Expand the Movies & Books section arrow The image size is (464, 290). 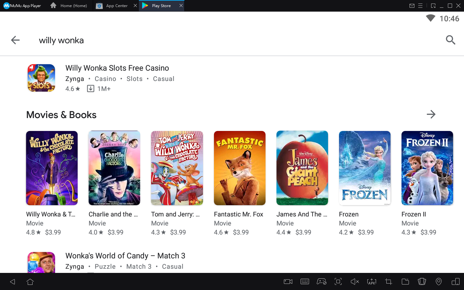point(431,114)
